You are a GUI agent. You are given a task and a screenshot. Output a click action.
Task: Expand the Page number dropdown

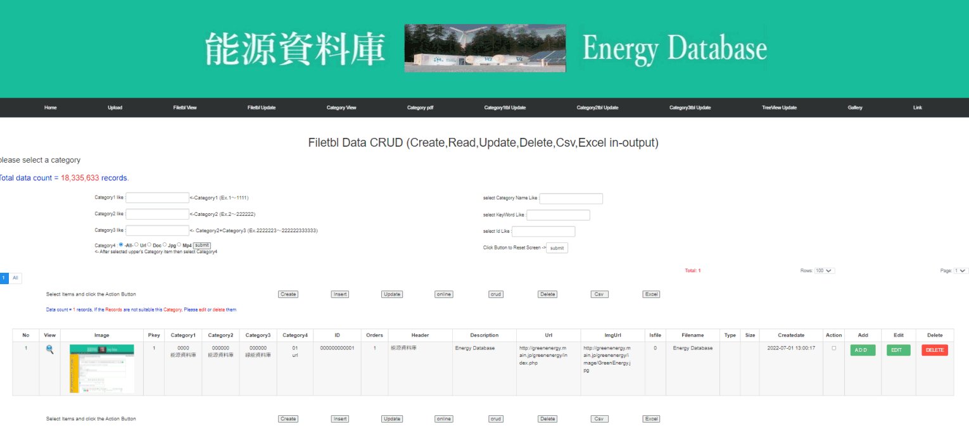pyautogui.click(x=961, y=271)
